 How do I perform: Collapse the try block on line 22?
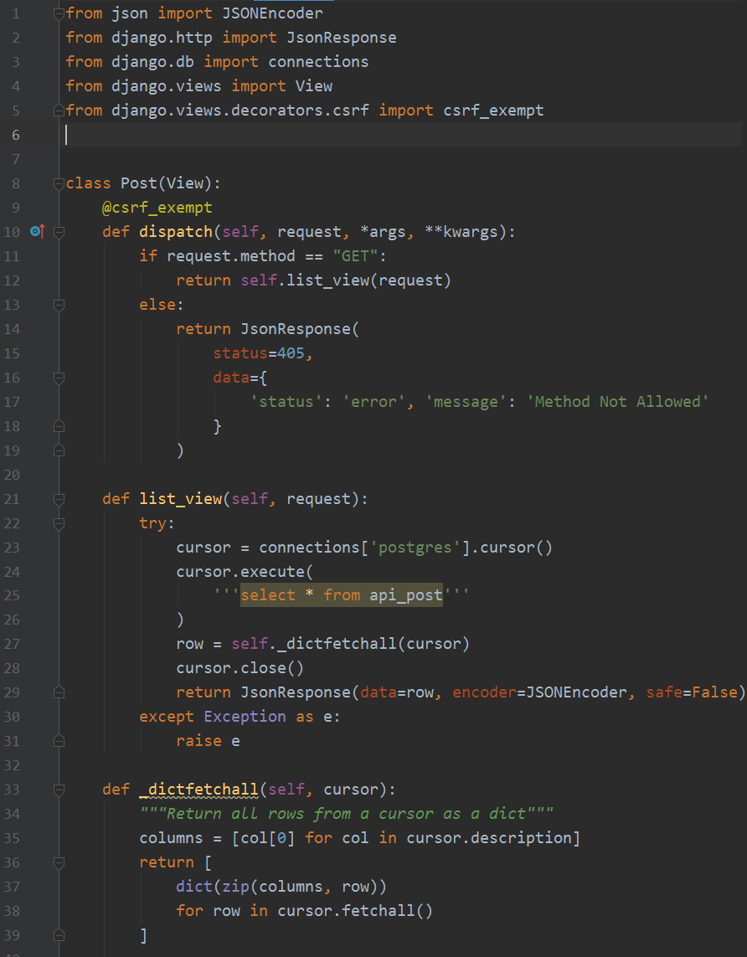[x=59, y=523]
